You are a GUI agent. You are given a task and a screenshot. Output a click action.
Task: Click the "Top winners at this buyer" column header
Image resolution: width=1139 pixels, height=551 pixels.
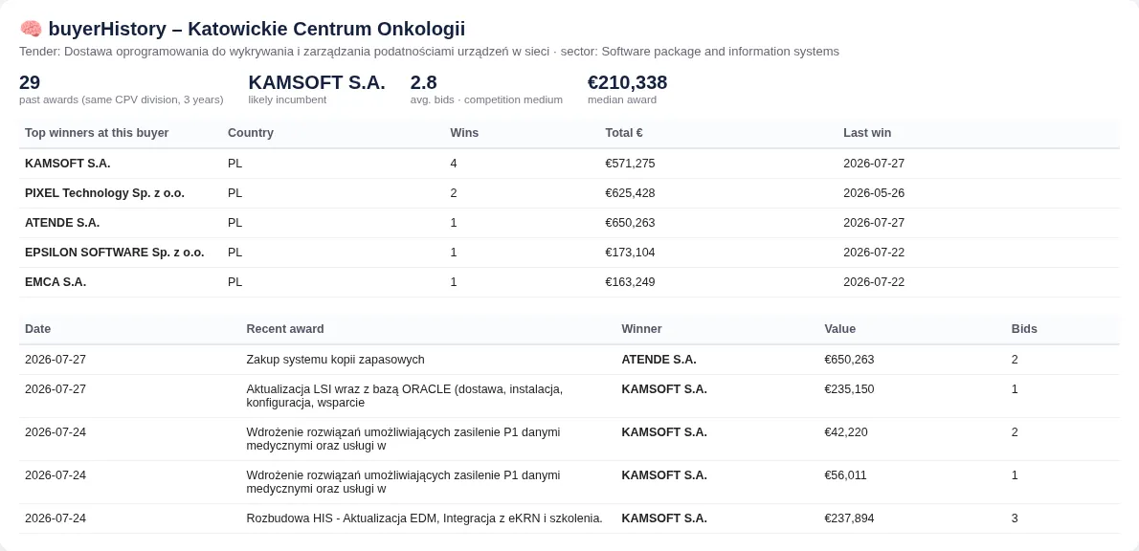(x=97, y=133)
